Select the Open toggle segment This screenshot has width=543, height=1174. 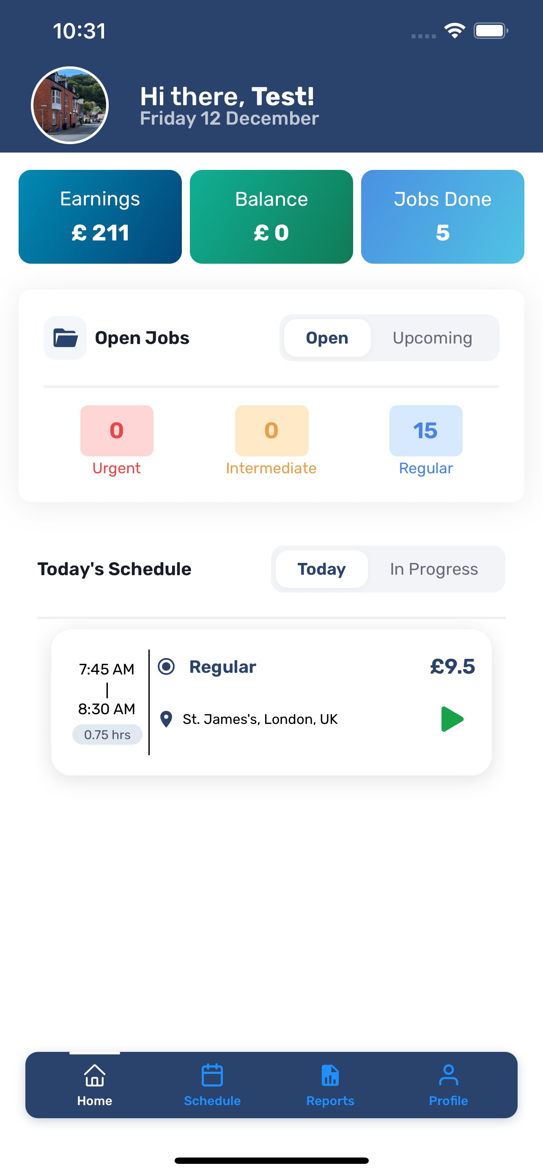(x=327, y=338)
